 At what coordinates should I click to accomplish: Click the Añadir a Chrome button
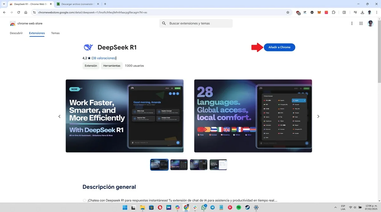pyautogui.click(x=279, y=47)
